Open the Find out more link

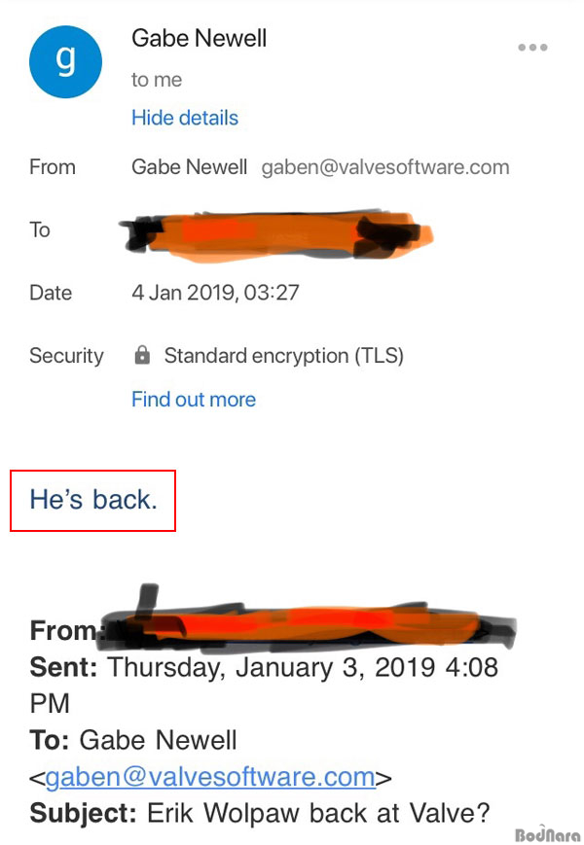194,400
